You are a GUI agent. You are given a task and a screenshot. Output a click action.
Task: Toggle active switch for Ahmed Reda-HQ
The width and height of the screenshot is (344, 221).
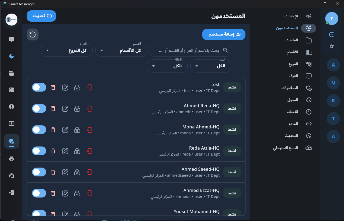39,109
